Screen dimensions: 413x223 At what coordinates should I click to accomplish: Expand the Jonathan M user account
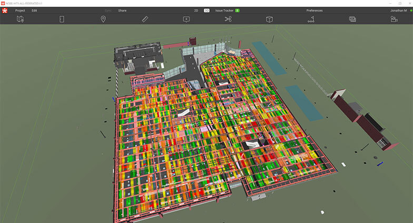(398, 10)
